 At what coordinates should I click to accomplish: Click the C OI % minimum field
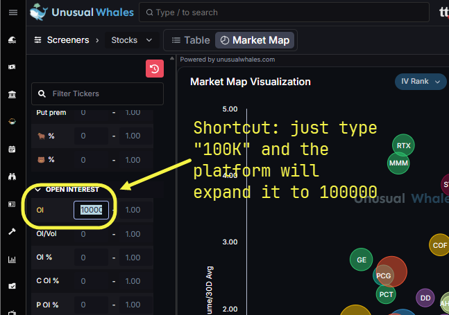[x=91, y=281]
